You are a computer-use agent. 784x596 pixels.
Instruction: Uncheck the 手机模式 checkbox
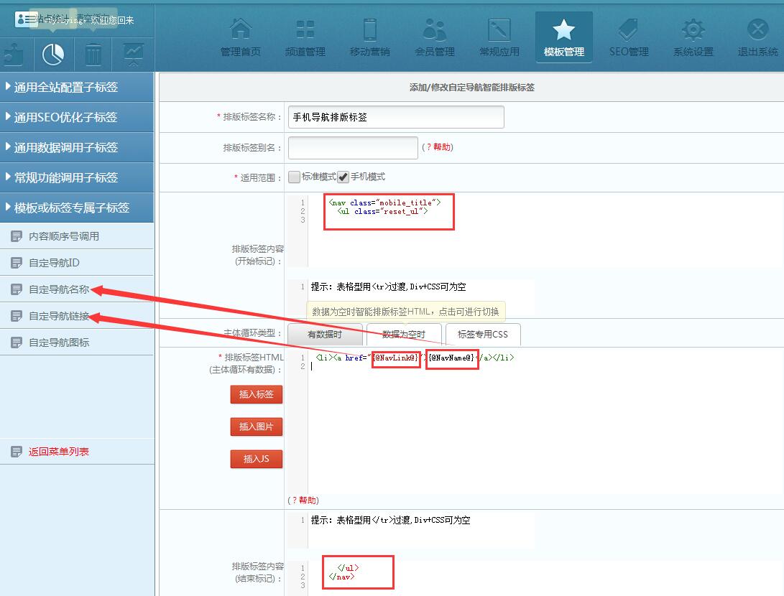tap(343, 177)
